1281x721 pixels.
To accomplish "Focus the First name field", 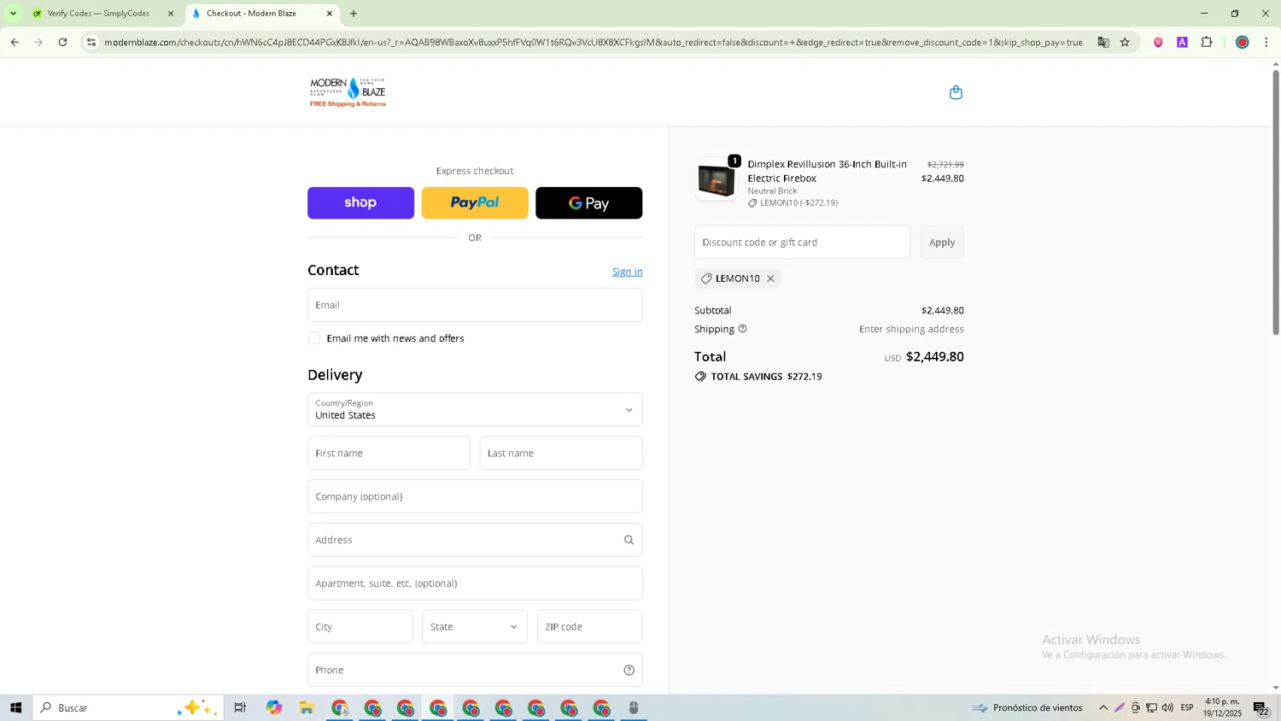I will [x=389, y=454].
